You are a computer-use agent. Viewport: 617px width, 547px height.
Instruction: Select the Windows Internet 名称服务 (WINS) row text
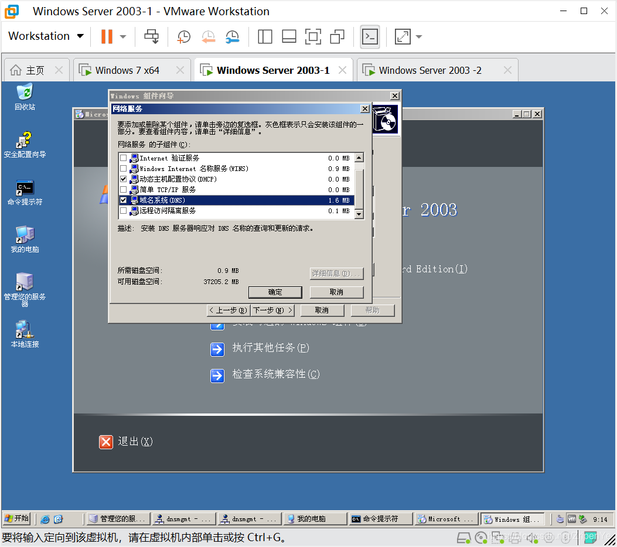194,169
